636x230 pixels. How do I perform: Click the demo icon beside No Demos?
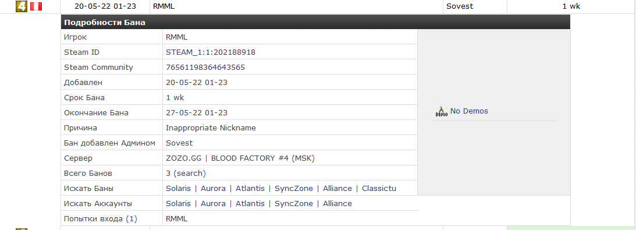[441, 112]
